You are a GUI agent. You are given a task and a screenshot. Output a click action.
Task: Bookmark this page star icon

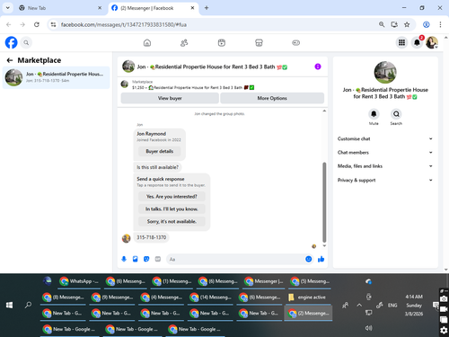[407, 24]
